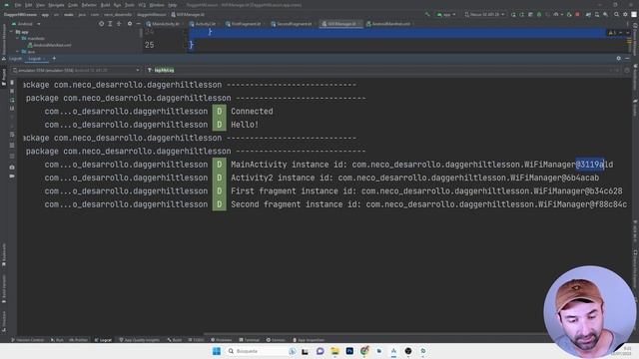Click the Activity2 instance id log line
This screenshot has width=639, height=359.
(415, 178)
